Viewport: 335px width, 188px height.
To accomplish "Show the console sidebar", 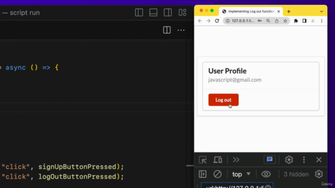I will (x=203, y=174).
